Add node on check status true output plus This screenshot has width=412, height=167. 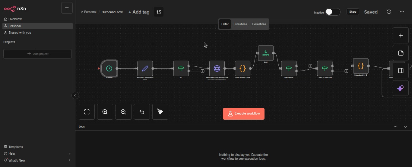tap(310, 66)
